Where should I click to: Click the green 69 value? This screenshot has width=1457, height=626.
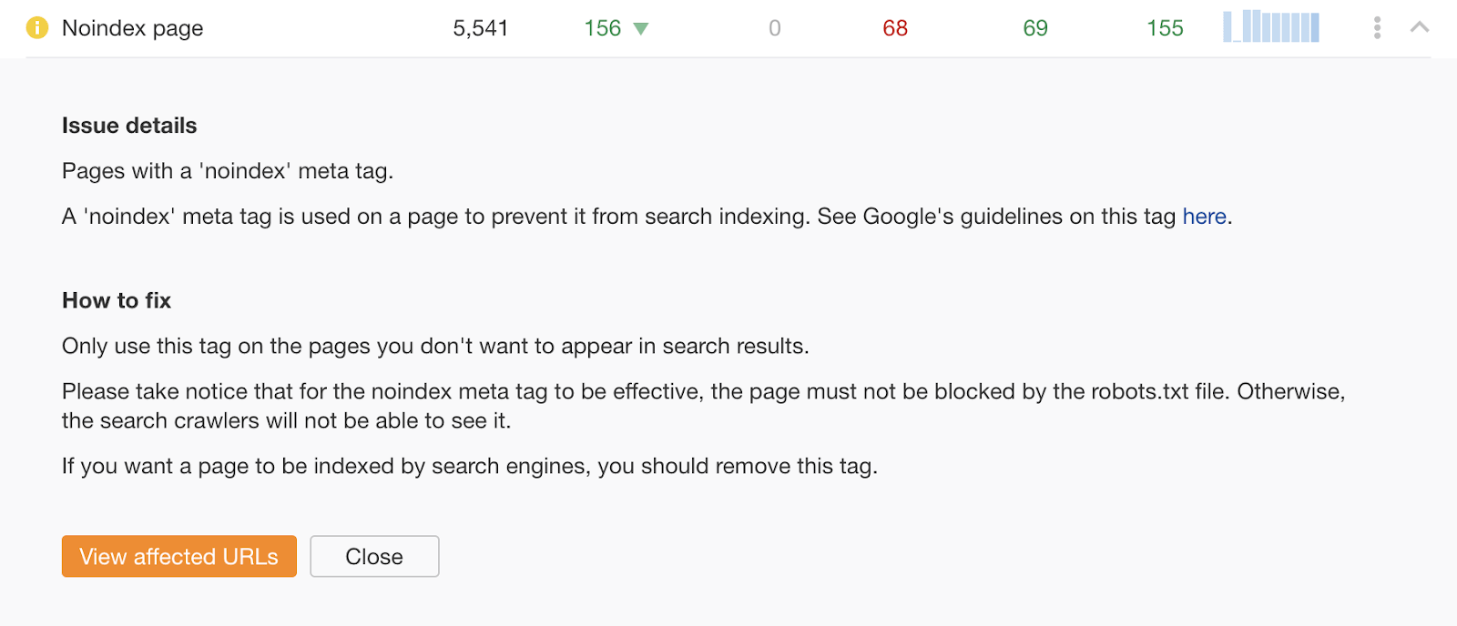1035,28
